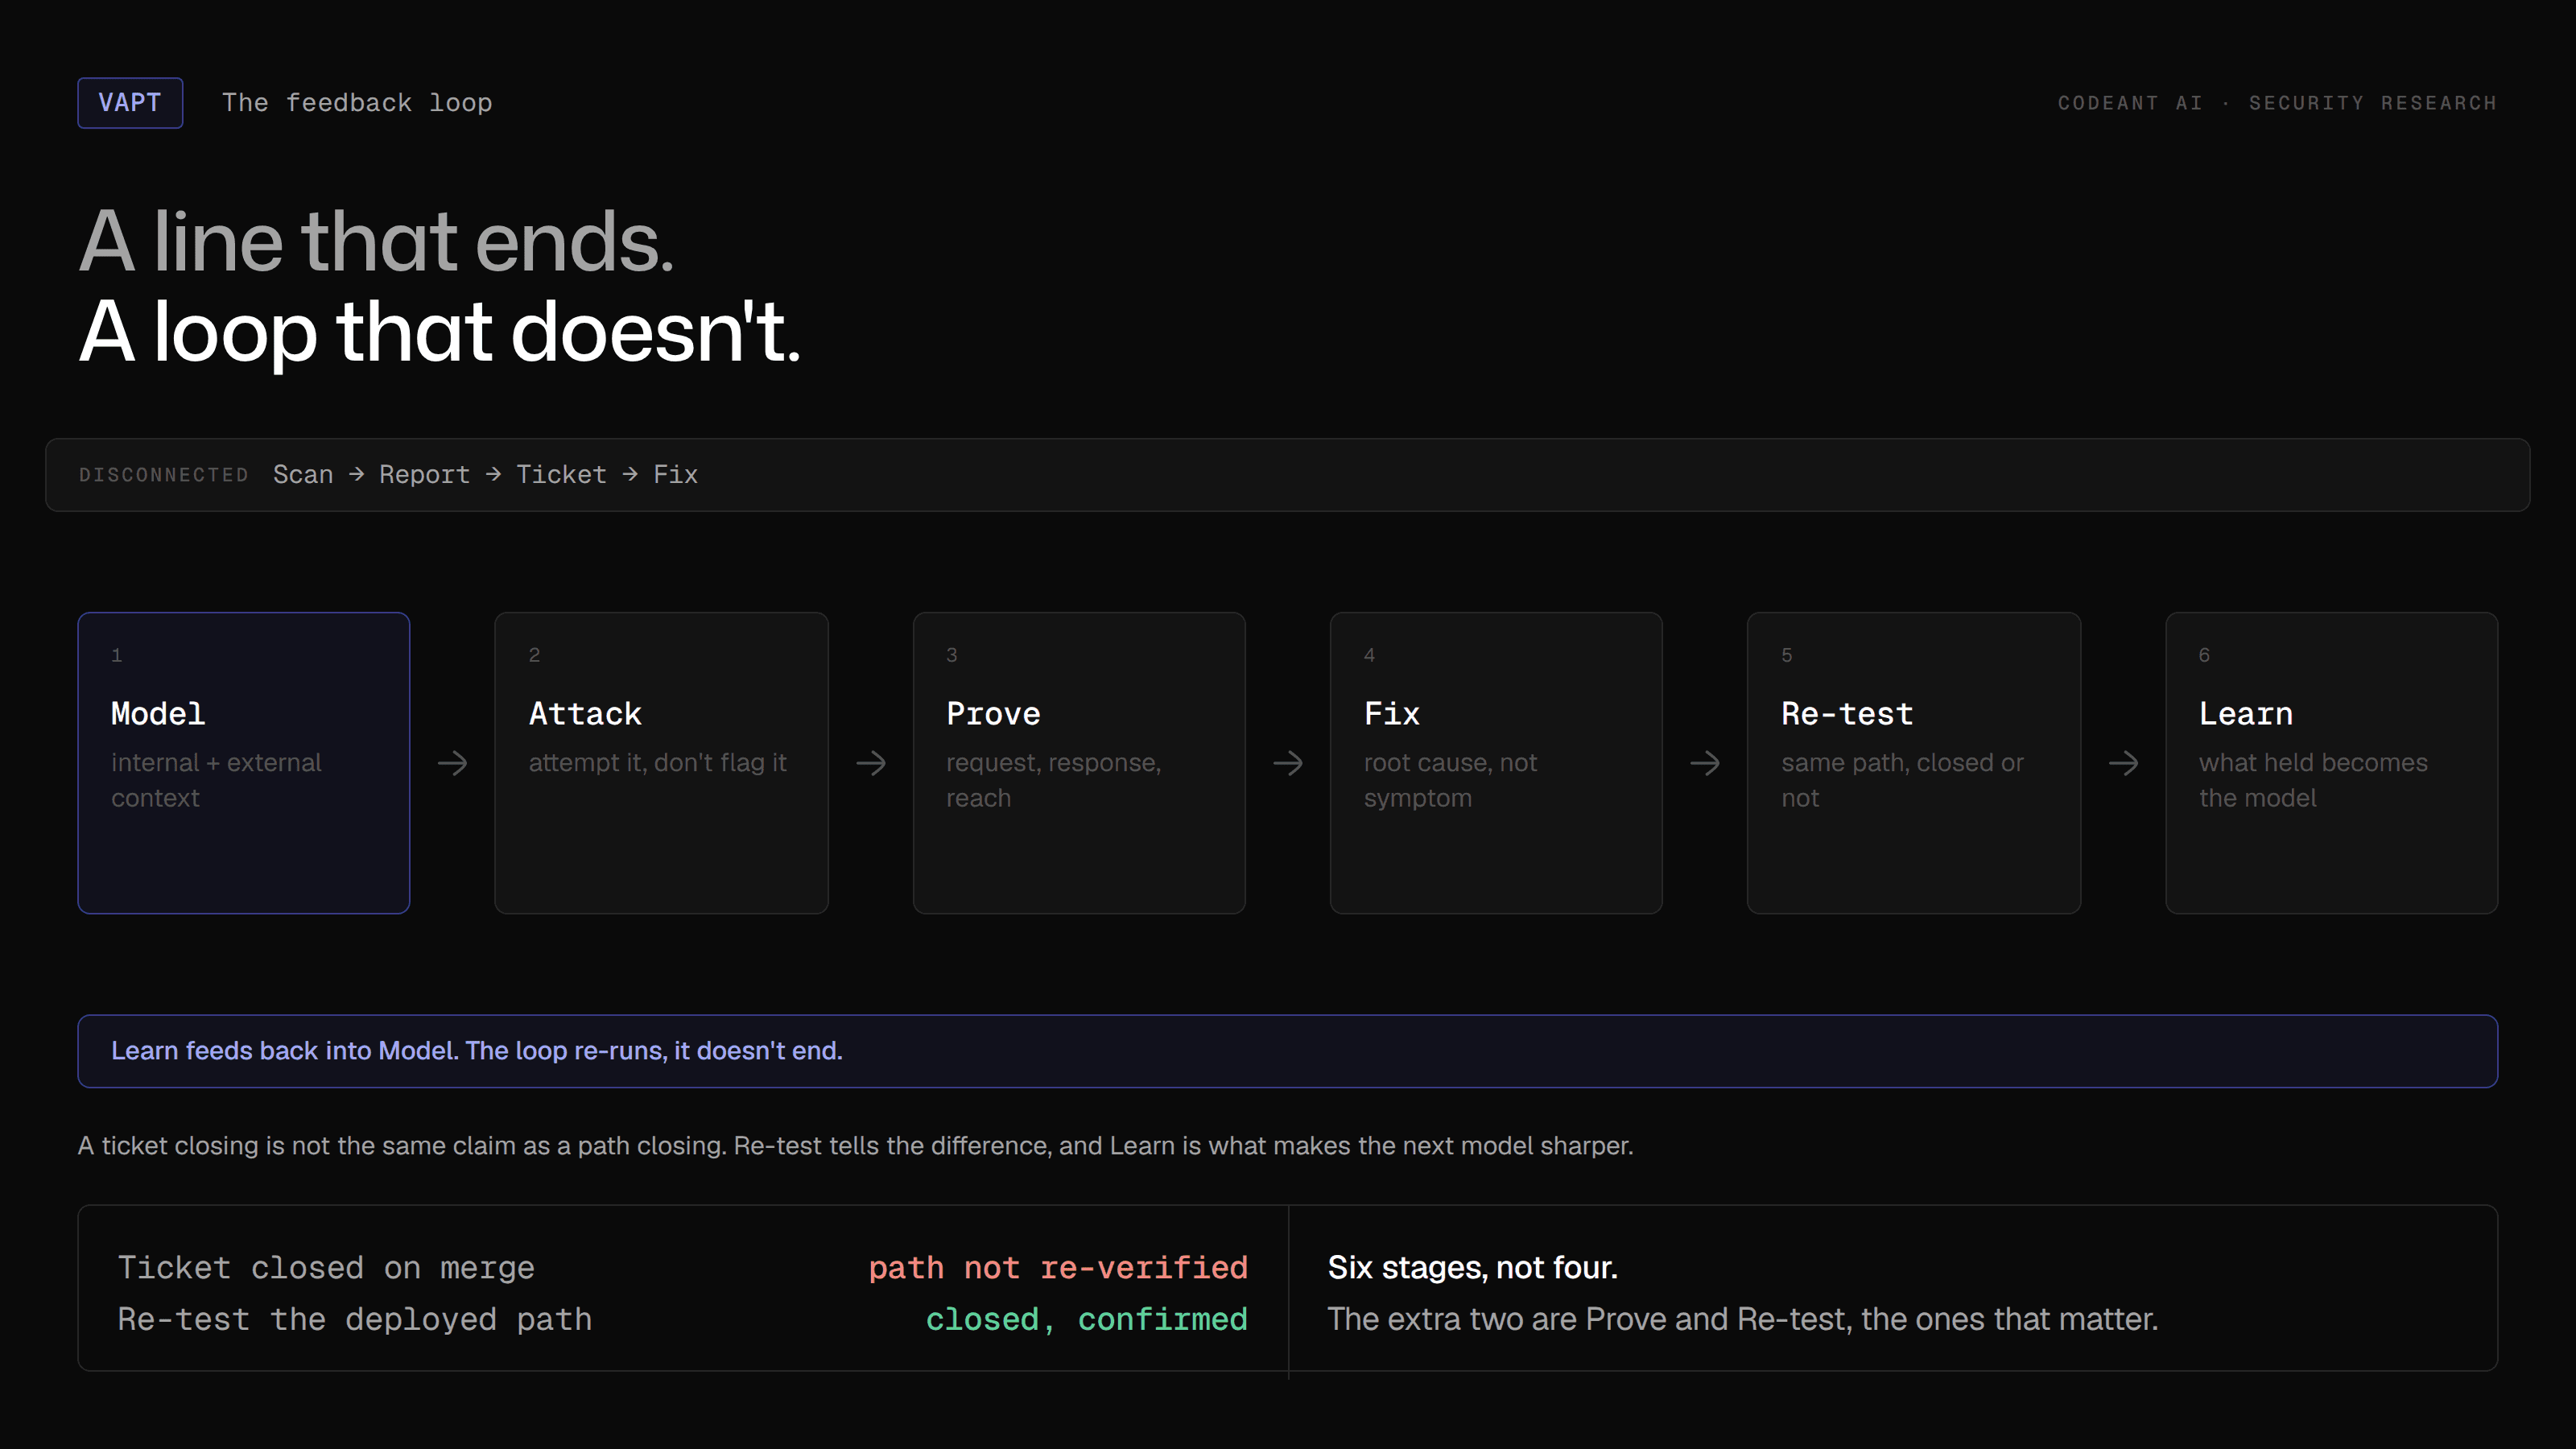This screenshot has height=1449, width=2576.
Task: Select the Prove stage card
Action: 1079,763
